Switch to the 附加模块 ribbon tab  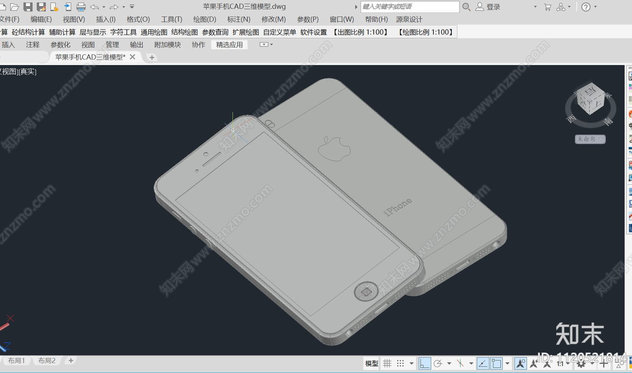(x=167, y=45)
